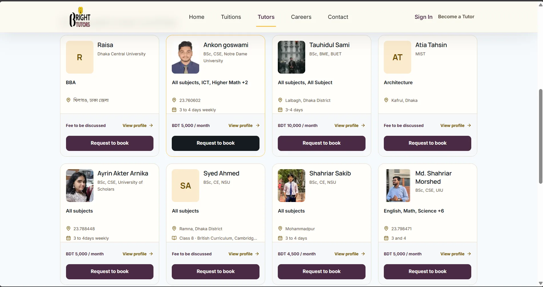Open Ankon goswami's profile photo
Viewport: 543px width, 287px height.
(x=185, y=57)
